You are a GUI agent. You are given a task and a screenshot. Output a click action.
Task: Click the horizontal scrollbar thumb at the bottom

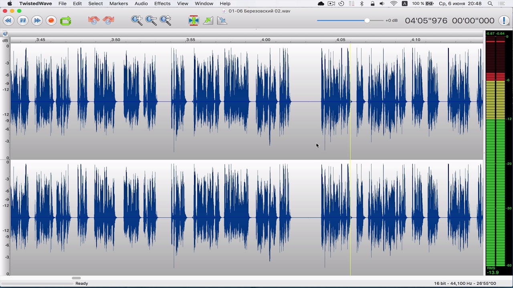tap(76, 278)
